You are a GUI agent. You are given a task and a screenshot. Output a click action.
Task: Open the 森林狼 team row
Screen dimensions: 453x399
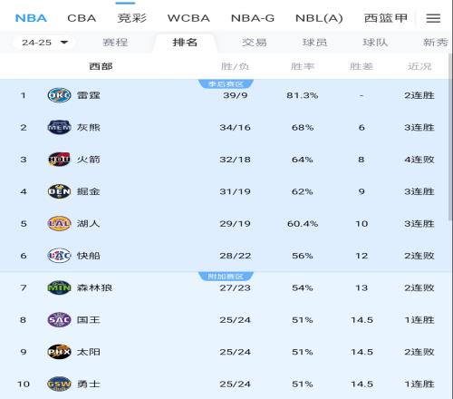[225, 287]
